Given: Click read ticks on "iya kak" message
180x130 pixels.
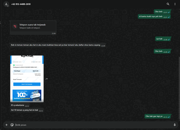Looking at the screenshot, I should [168, 40].
